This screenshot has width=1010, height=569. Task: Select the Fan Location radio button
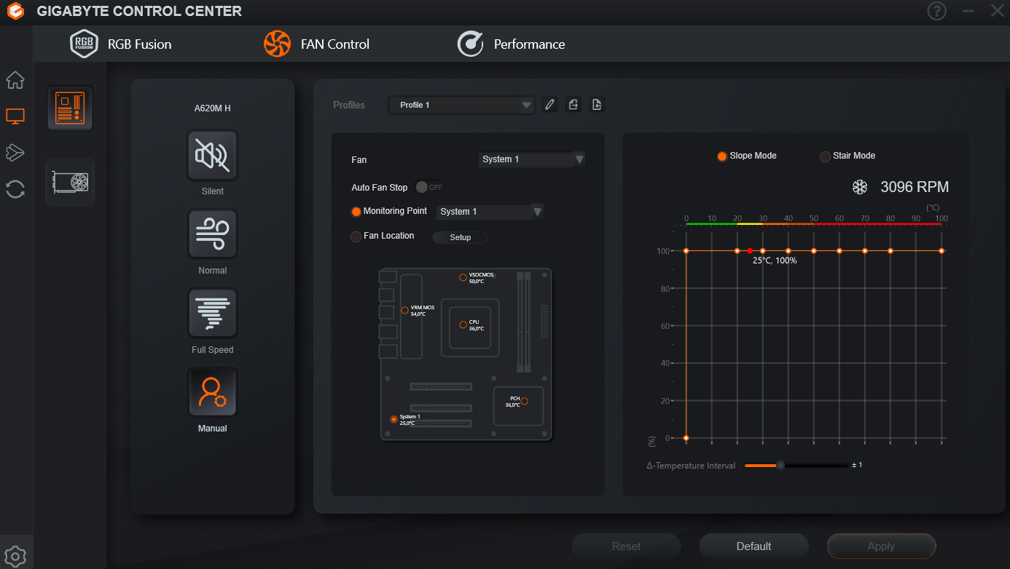[x=356, y=236]
